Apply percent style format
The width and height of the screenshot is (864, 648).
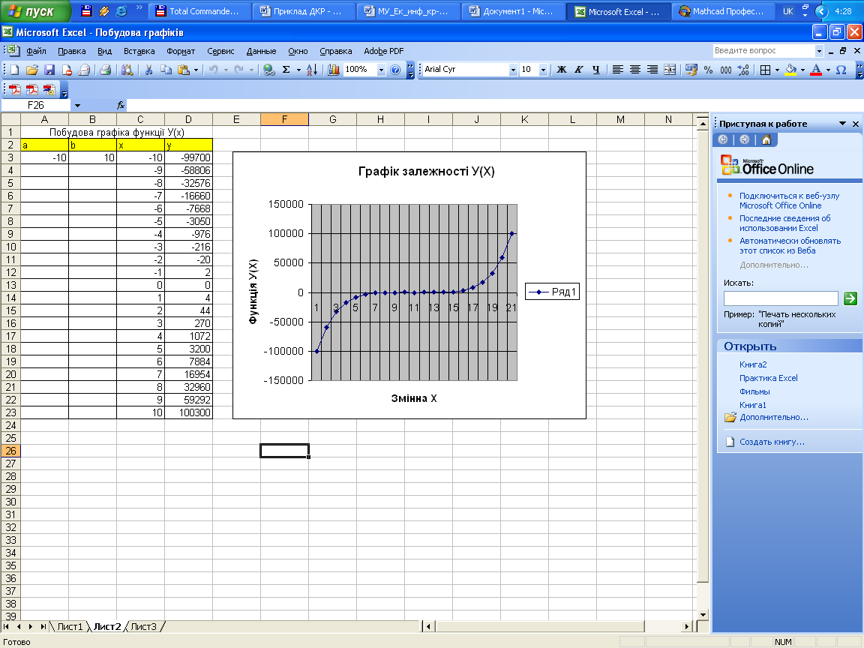[709, 70]
